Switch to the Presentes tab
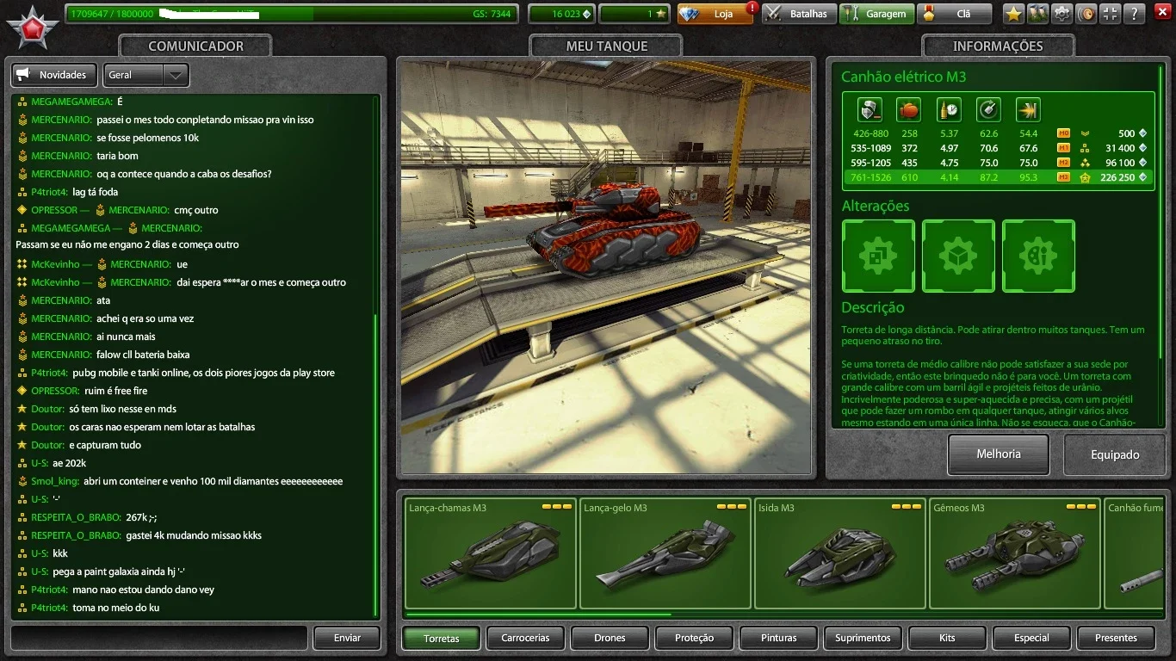 pos(1116,638)
